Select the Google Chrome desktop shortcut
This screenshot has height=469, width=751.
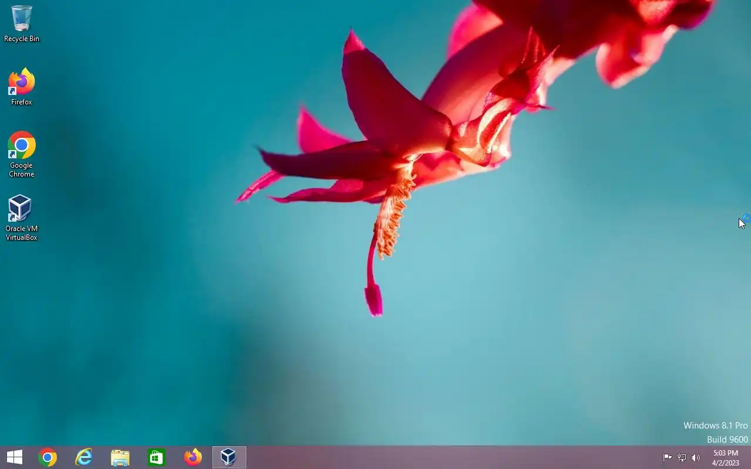[x=22, y=154]
